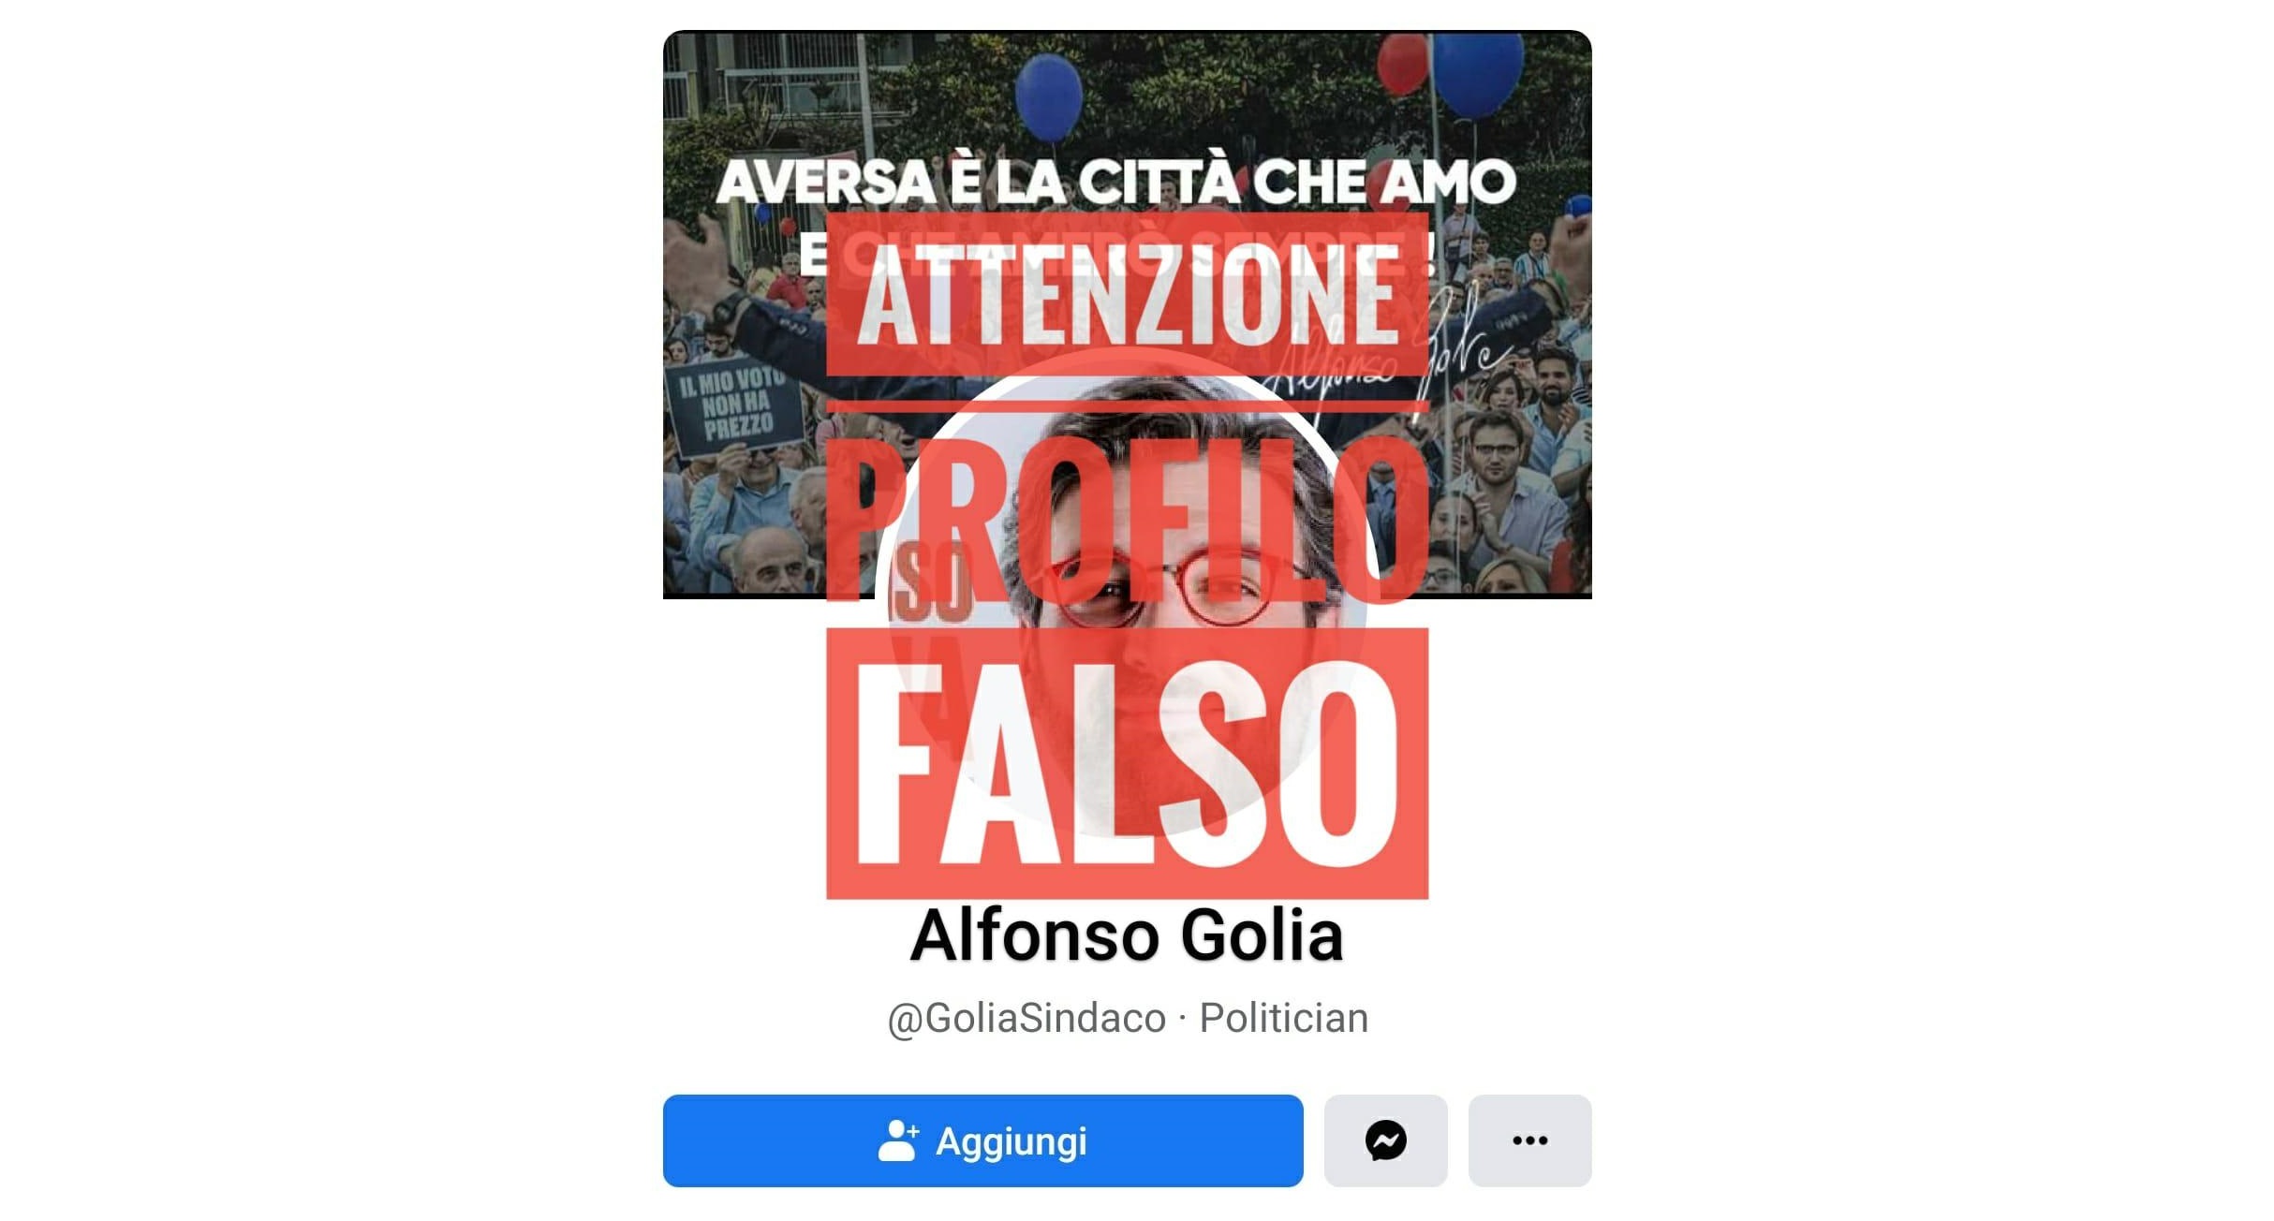Click the IL MIO VOTO NON HA PREZZO sign
2274x1221 pixels.
click(735, 405)
